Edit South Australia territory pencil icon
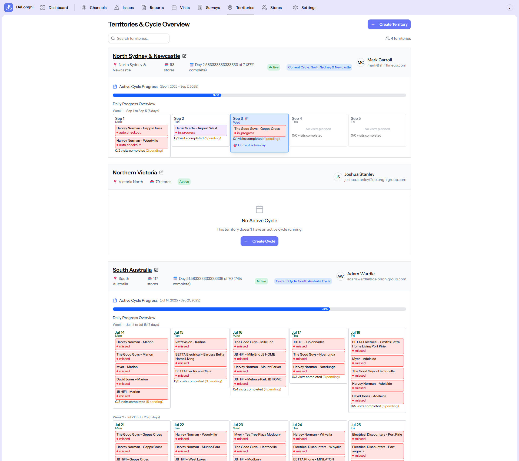 tap(156, 270)
